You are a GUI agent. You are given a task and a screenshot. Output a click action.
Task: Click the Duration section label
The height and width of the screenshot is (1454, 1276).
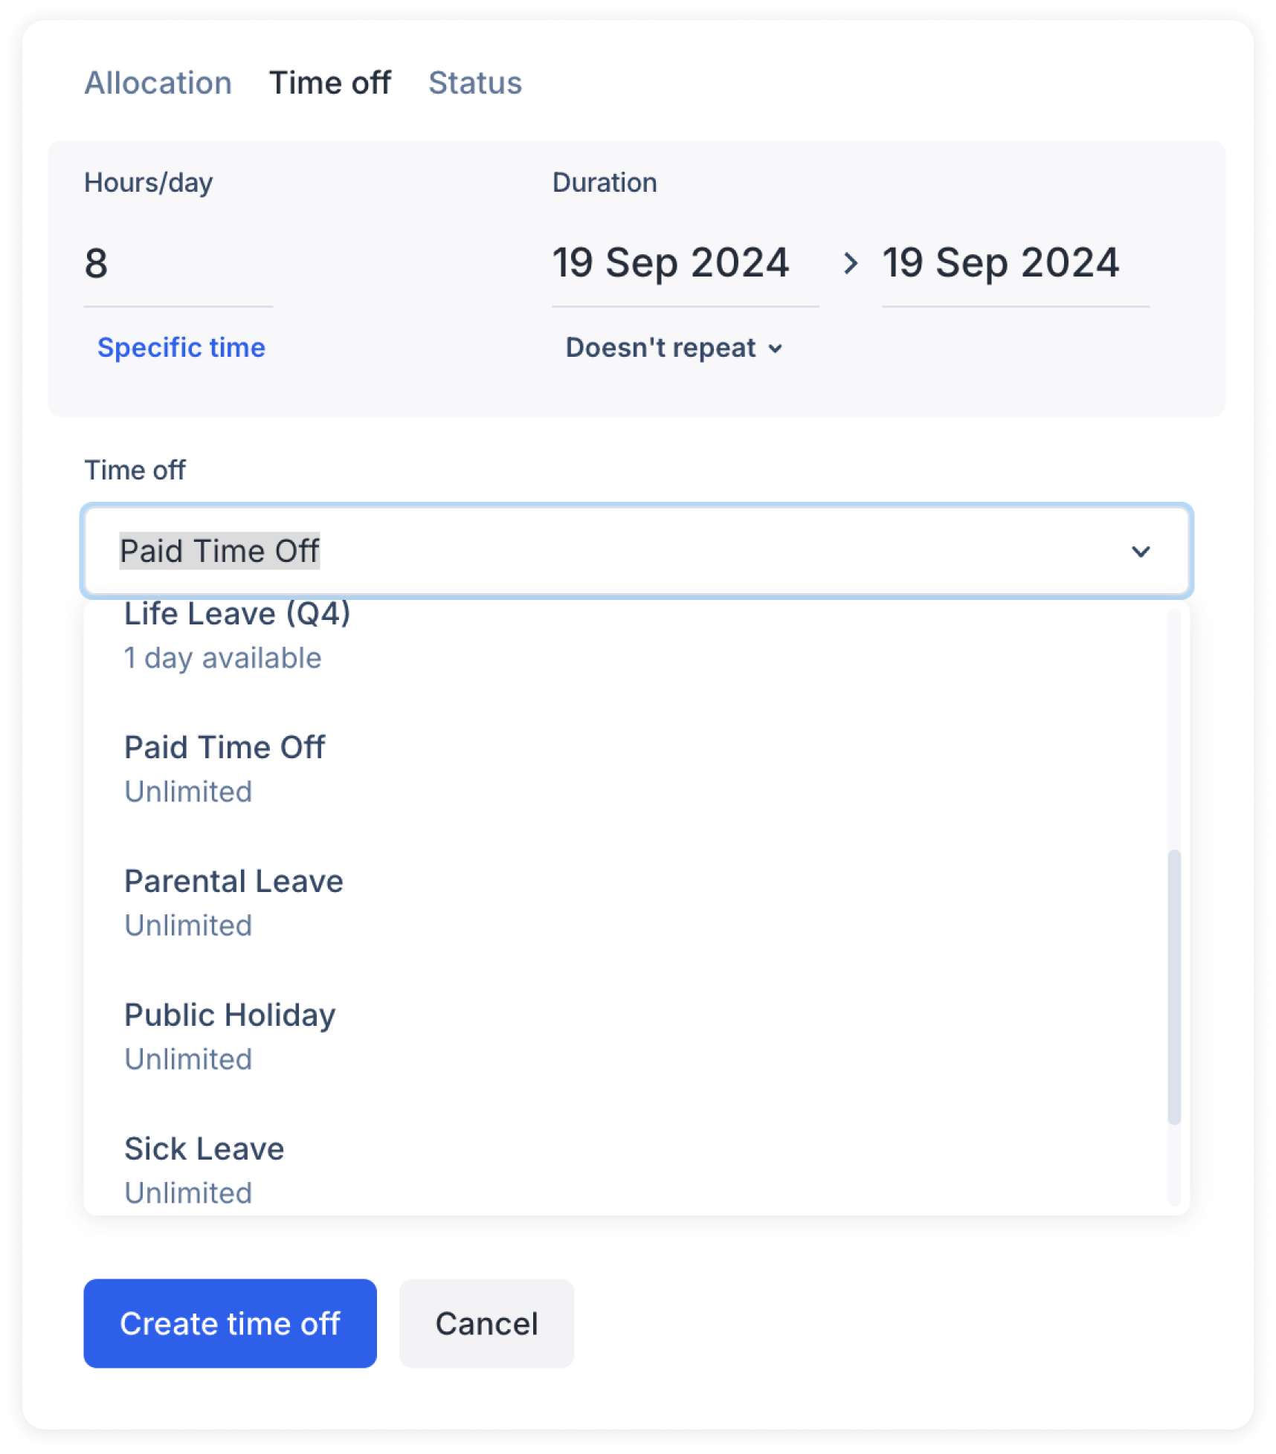point(605,182)
